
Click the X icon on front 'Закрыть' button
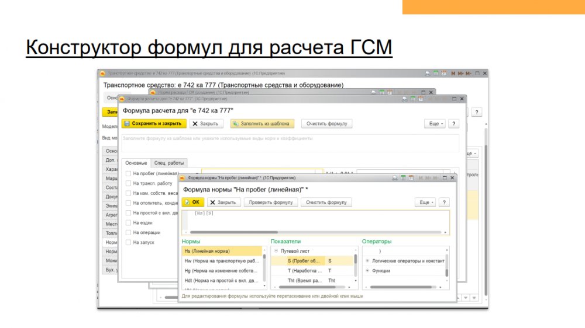(x=212, y=202)
